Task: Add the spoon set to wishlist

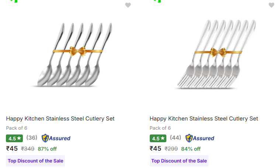Action: click(x=128, y=5)
